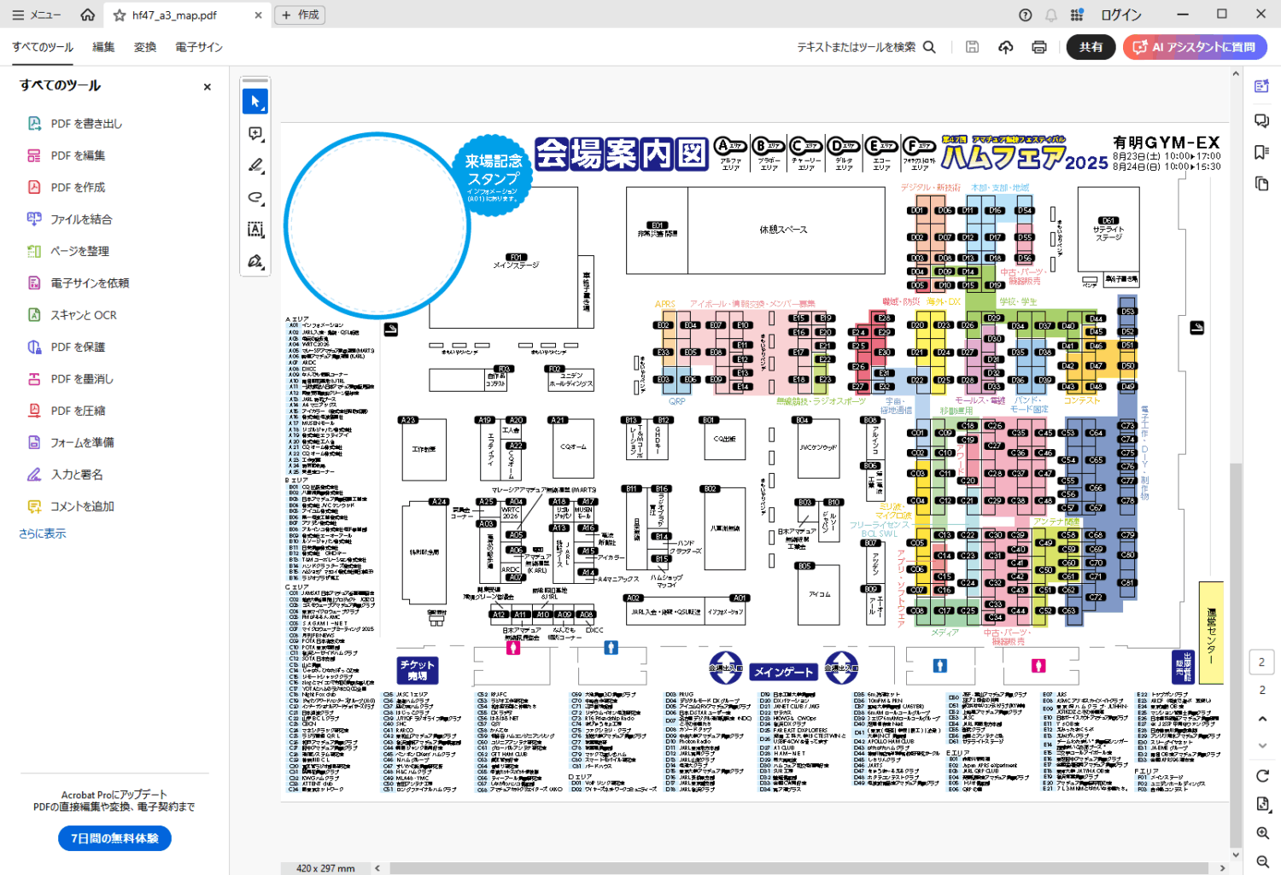Select フォームを準備 tool
1281x875 pixels.
point(82,442)
